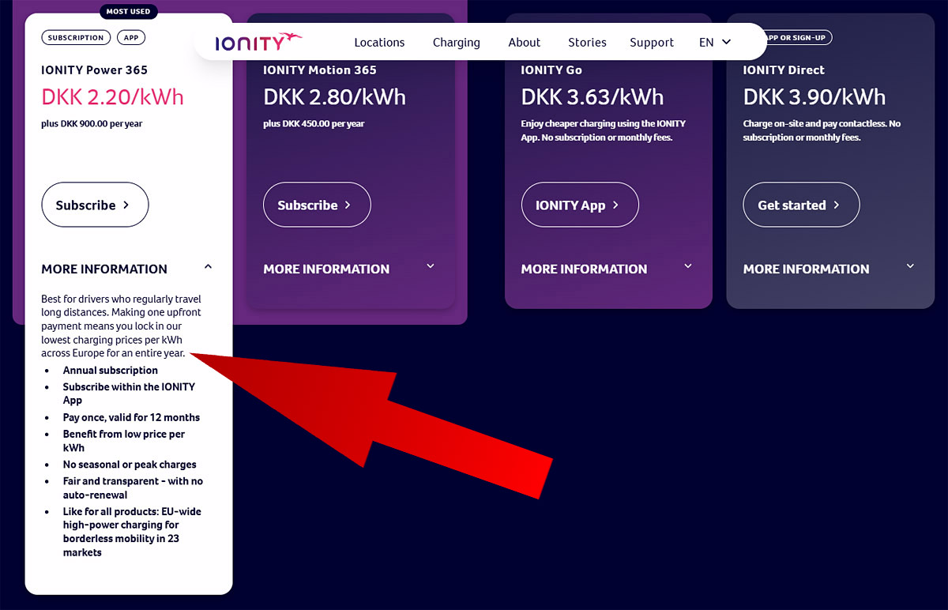Expand More Information for IONITY Direct
This screenshot has height=610, width=948.
click(909, 267)
